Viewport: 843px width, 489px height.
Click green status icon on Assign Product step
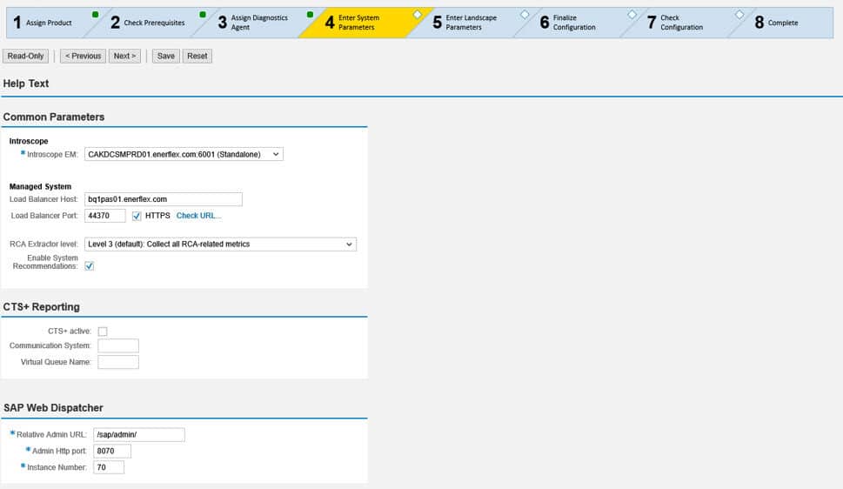coord(95,15)
